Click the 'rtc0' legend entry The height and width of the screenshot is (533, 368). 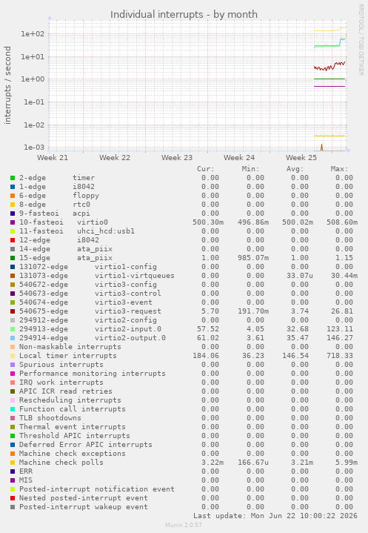pyautogui.click(x=81, y=205)
